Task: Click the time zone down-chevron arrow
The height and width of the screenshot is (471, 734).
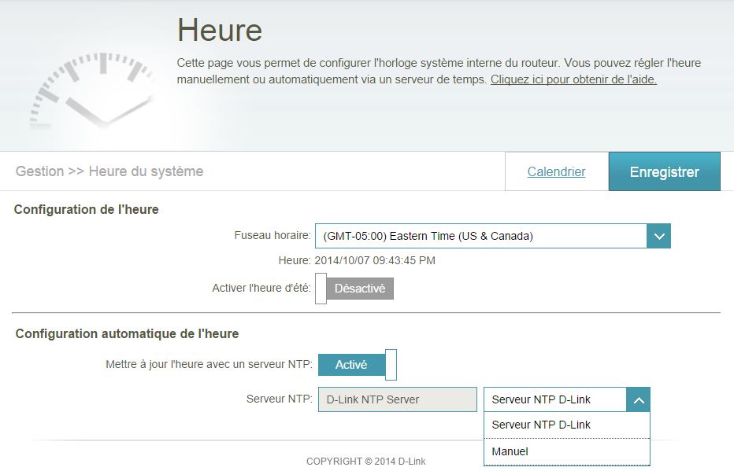Action: (x=658, y=236)
